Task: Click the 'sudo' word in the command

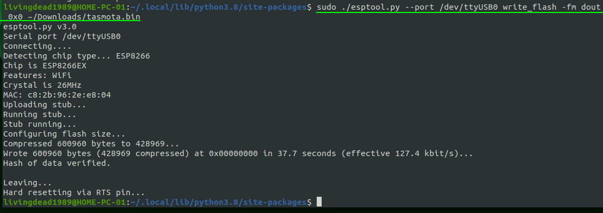Action: (327, 7)
